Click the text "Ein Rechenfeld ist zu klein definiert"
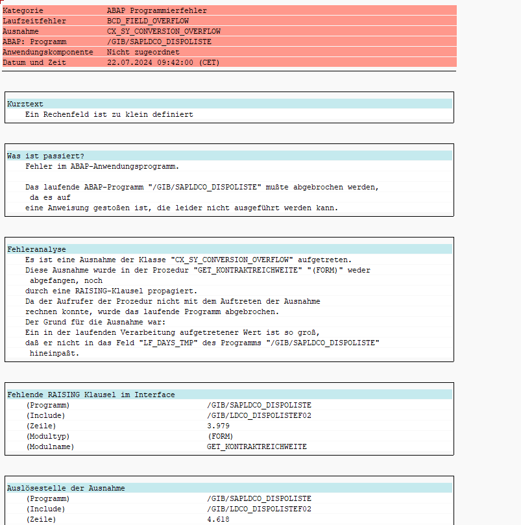The width and height of the screenshot is (521, 525). 109,114
